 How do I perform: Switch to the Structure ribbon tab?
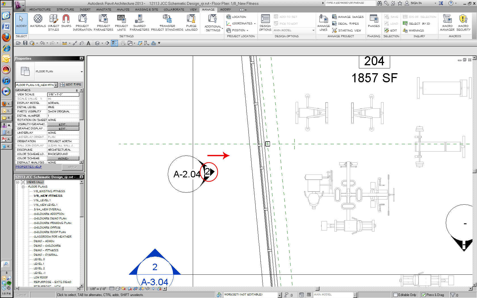point(65,10)
